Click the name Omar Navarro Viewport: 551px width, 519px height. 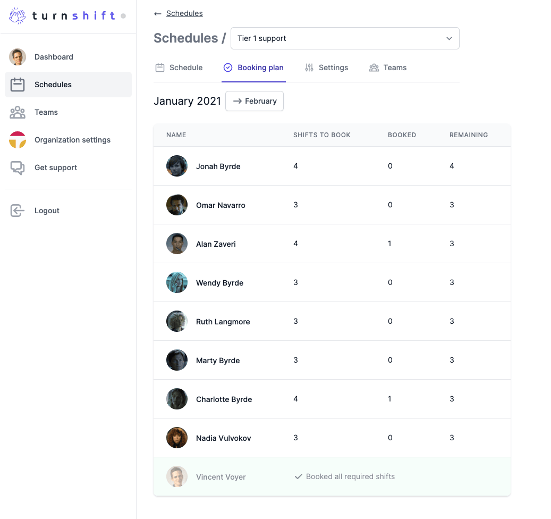221,205
